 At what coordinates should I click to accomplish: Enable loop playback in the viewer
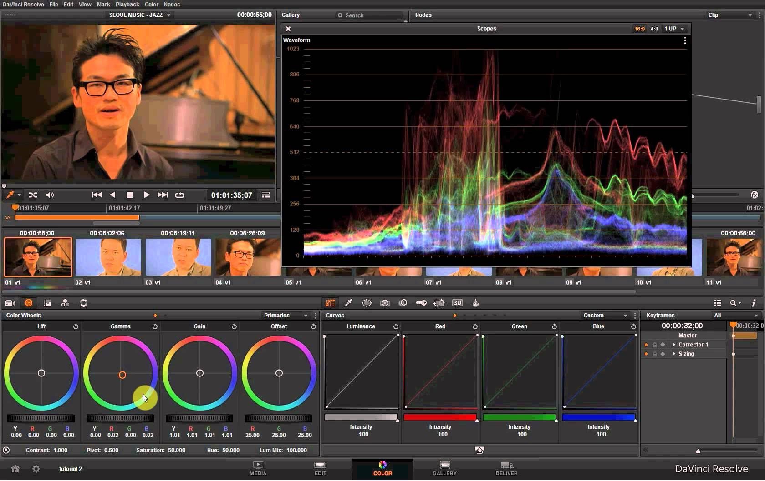tap(179, 195)
